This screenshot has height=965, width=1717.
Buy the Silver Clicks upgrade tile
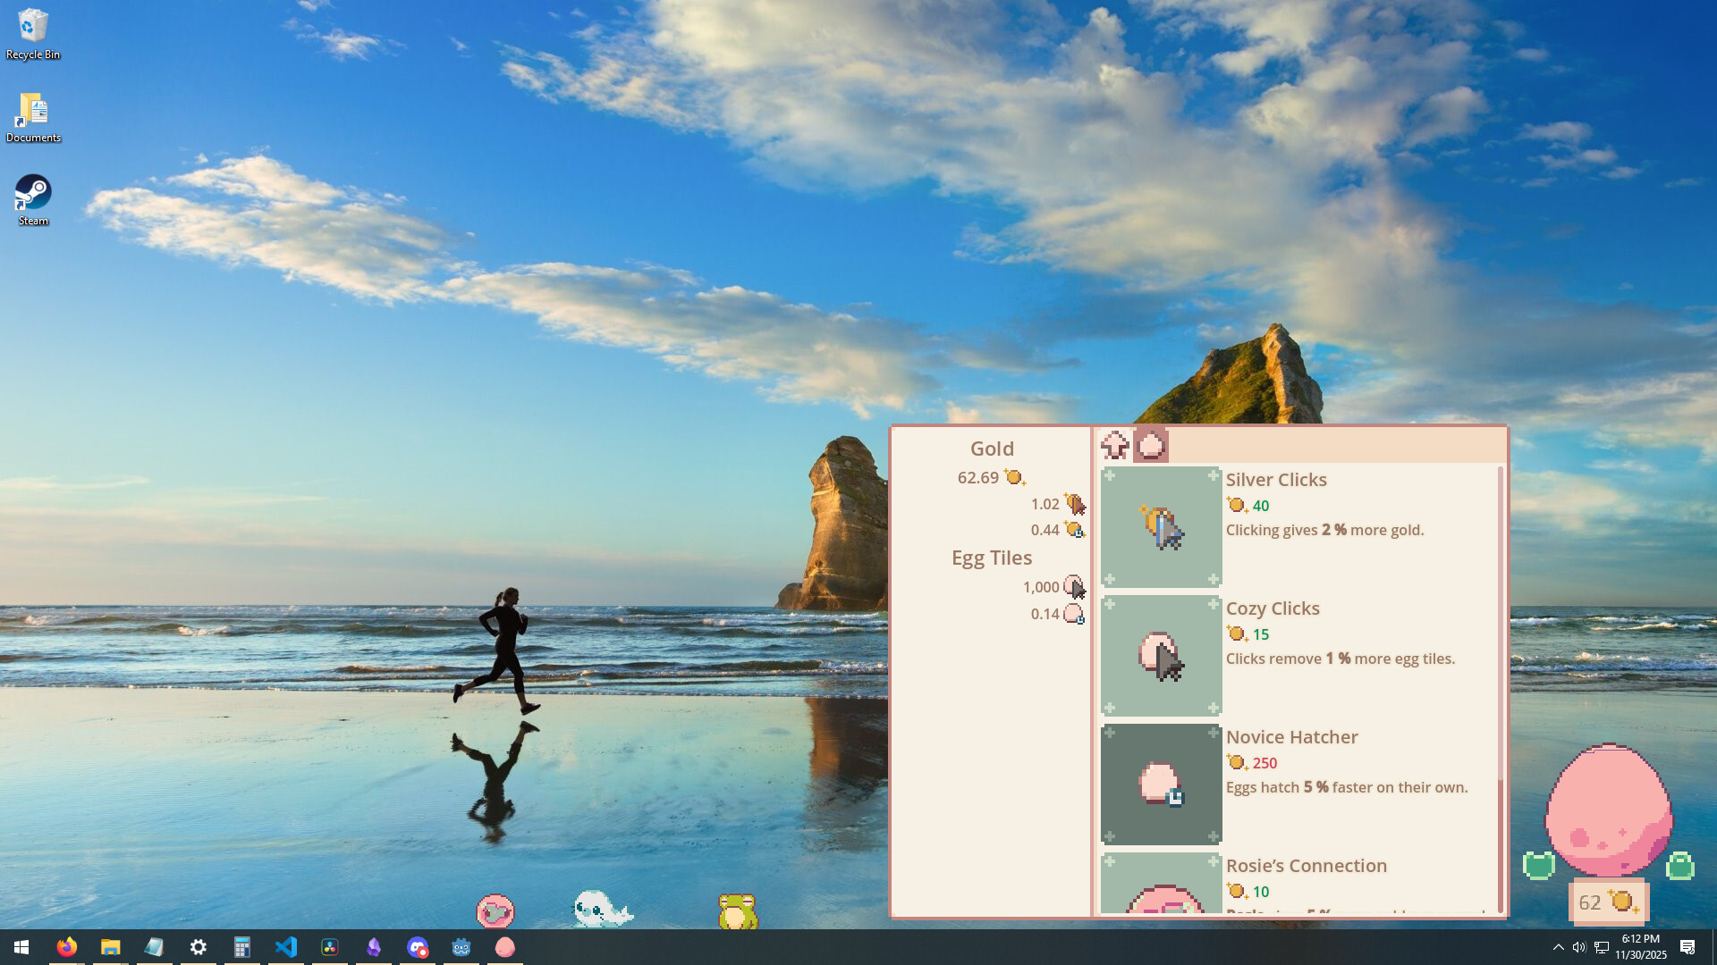(x=1161, y=526)
